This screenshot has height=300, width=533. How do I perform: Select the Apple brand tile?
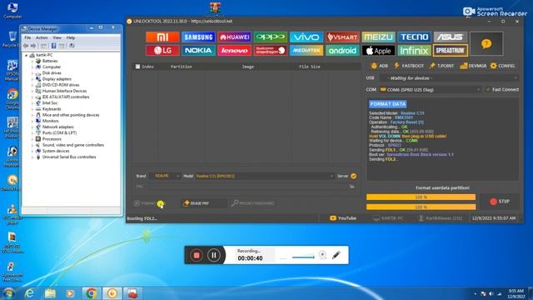378,50
